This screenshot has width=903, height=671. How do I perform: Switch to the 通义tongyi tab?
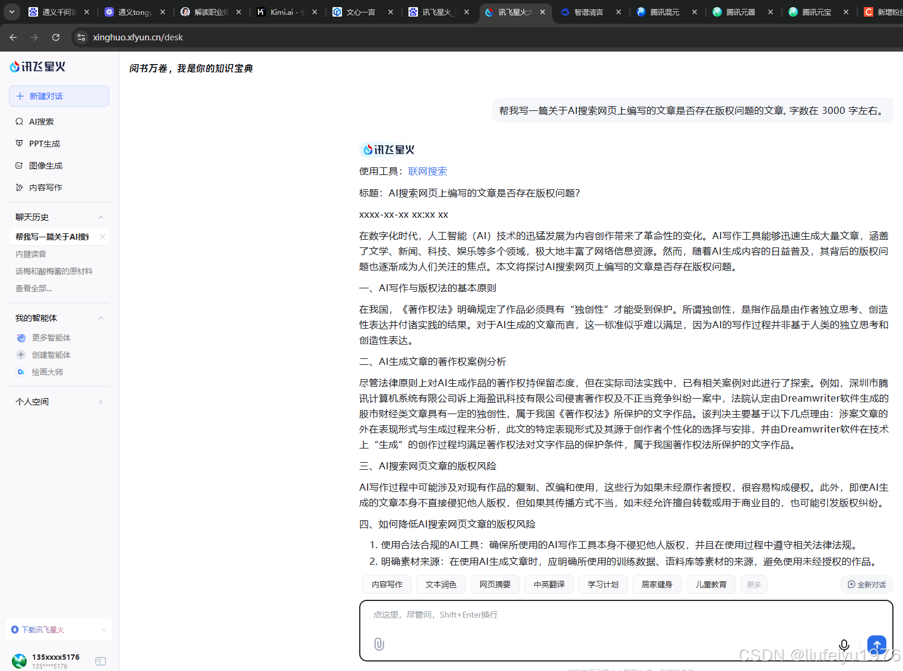(x=135, y=12)
